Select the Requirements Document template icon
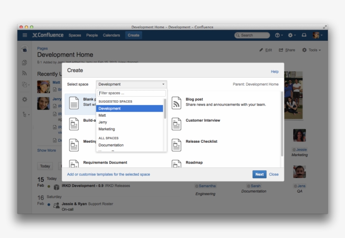Screen dimensions: 345x238 pos(74,164)
